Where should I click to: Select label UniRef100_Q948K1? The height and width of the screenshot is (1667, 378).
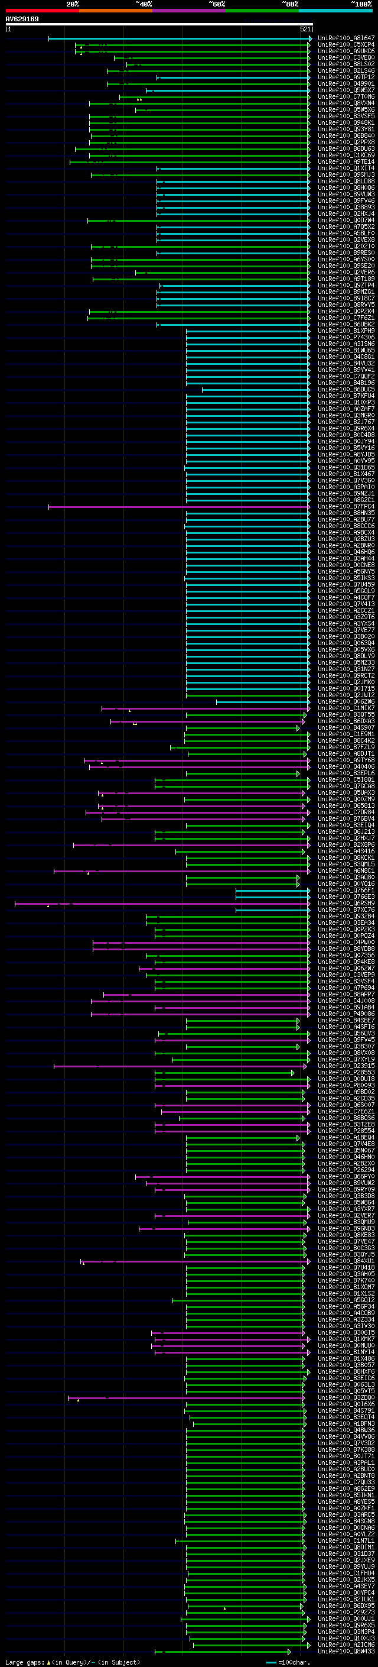point(346,122)
